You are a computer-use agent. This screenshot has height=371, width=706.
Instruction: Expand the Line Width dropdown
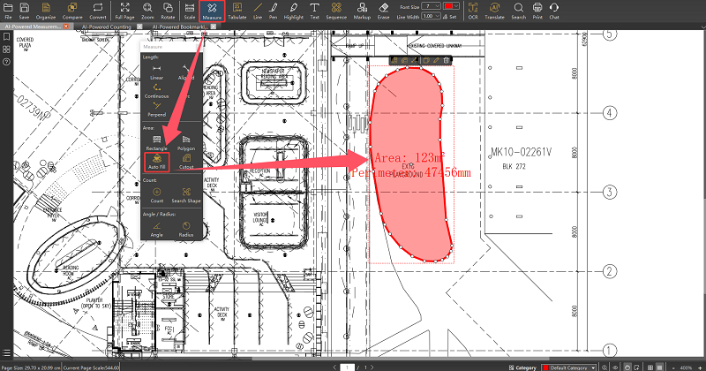[431, 16]
